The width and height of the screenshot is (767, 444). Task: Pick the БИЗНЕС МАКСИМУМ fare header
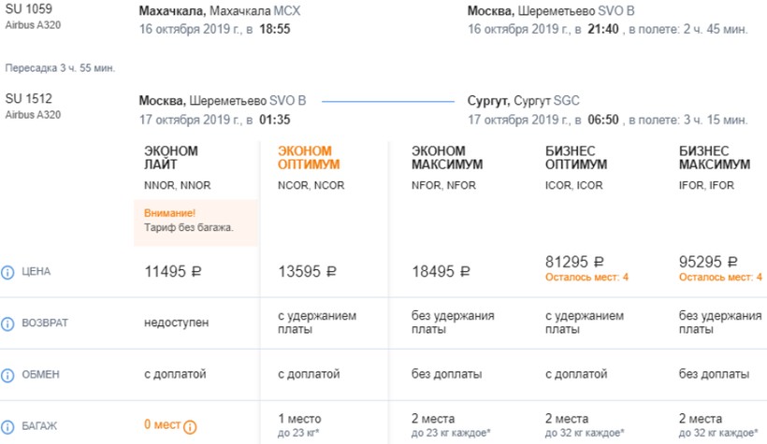pos(713,157)
